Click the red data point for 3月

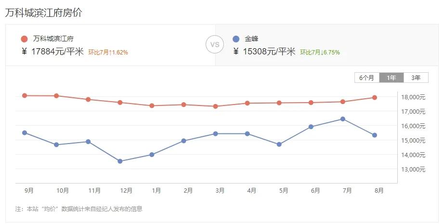215,106
